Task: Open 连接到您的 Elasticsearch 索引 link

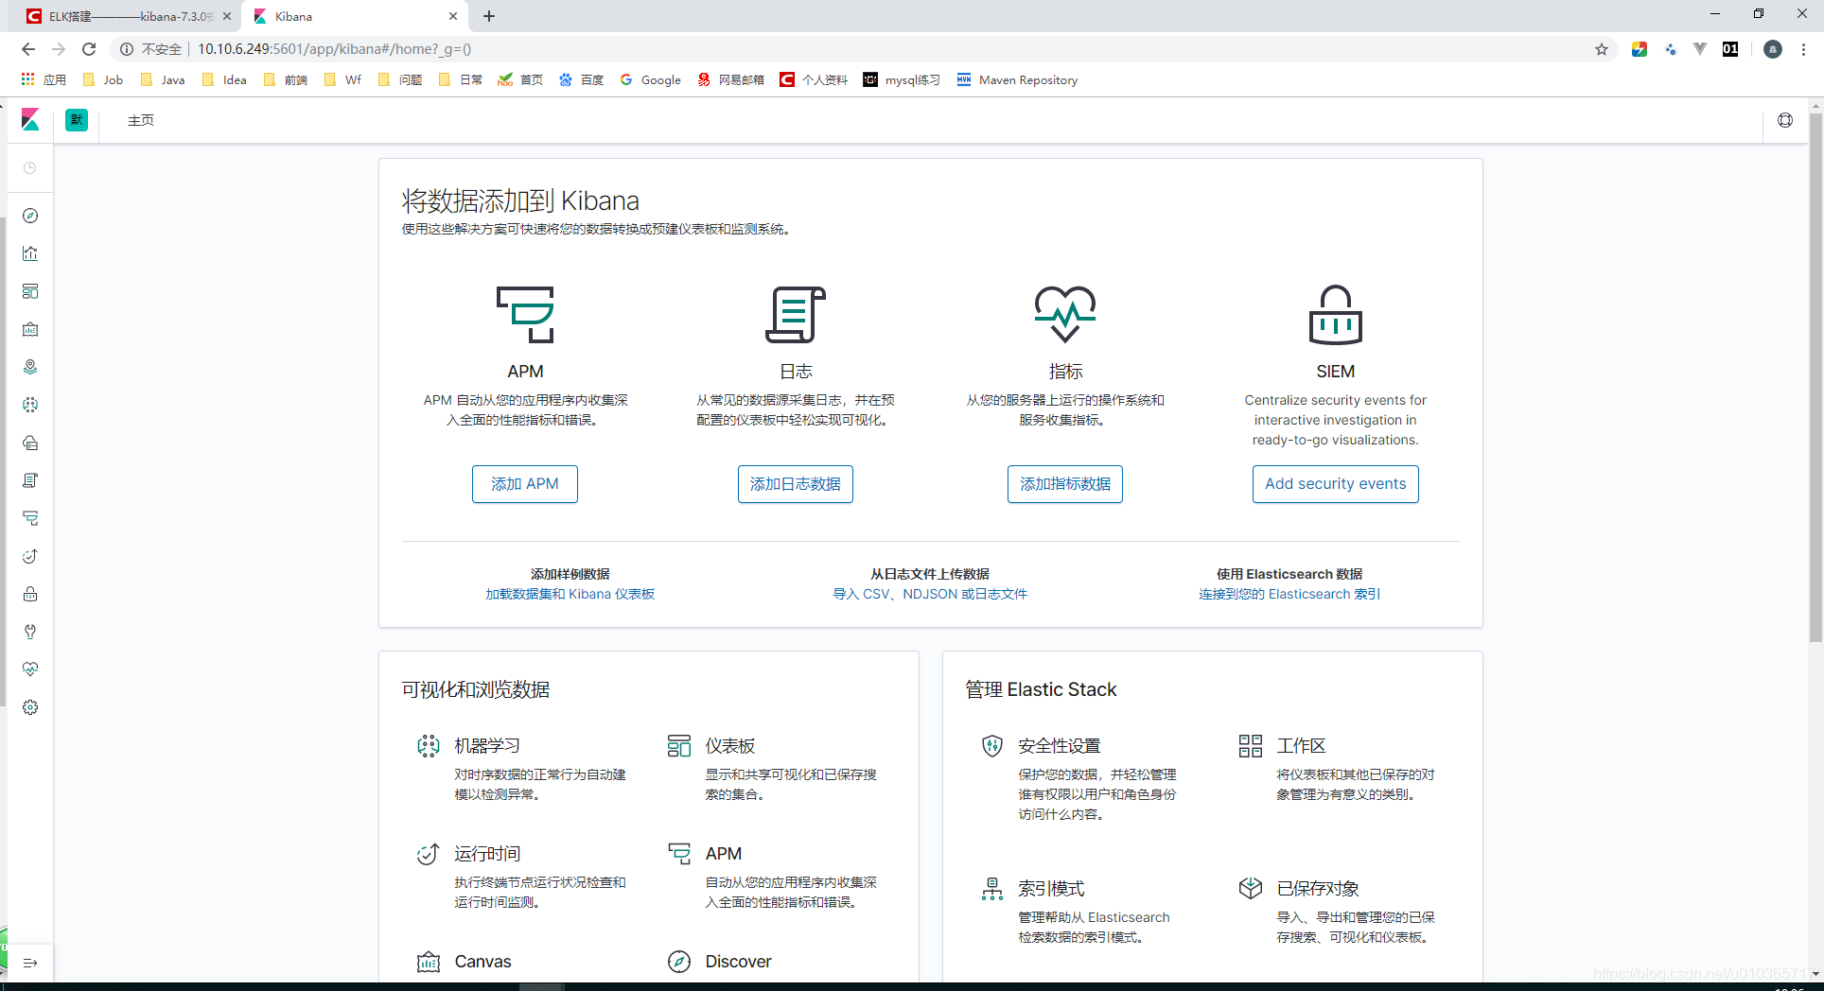Action: pos(1289,594)
